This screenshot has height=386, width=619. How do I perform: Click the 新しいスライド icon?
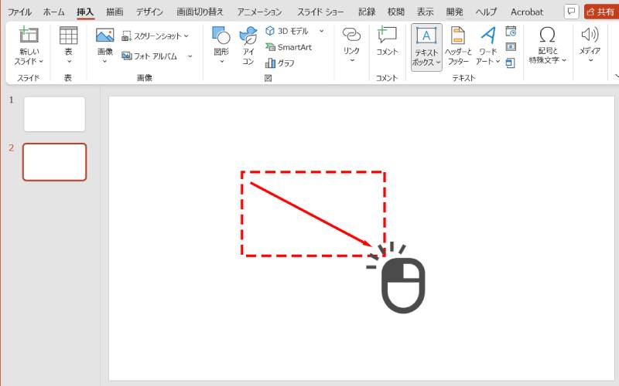[29, 36]
